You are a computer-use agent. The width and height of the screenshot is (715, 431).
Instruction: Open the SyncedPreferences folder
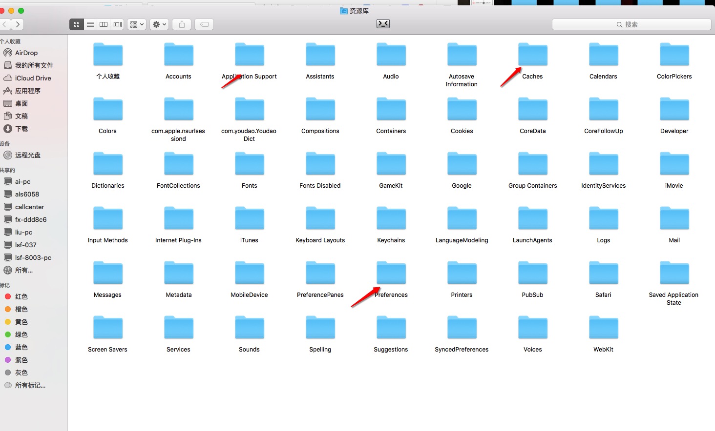coord(462,328)
